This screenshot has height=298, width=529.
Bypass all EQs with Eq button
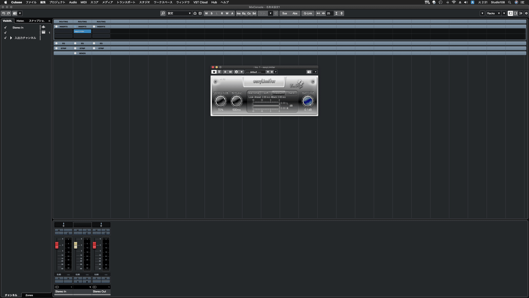(244, 13)
